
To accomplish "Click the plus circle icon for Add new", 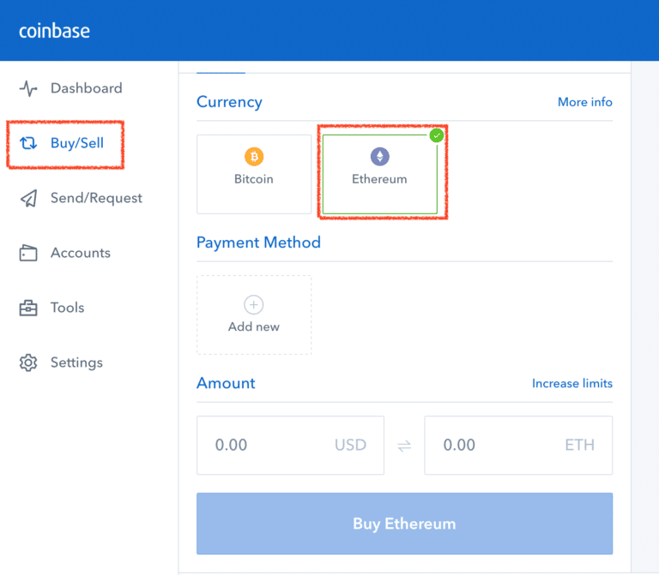I will [x=254, y=305].
